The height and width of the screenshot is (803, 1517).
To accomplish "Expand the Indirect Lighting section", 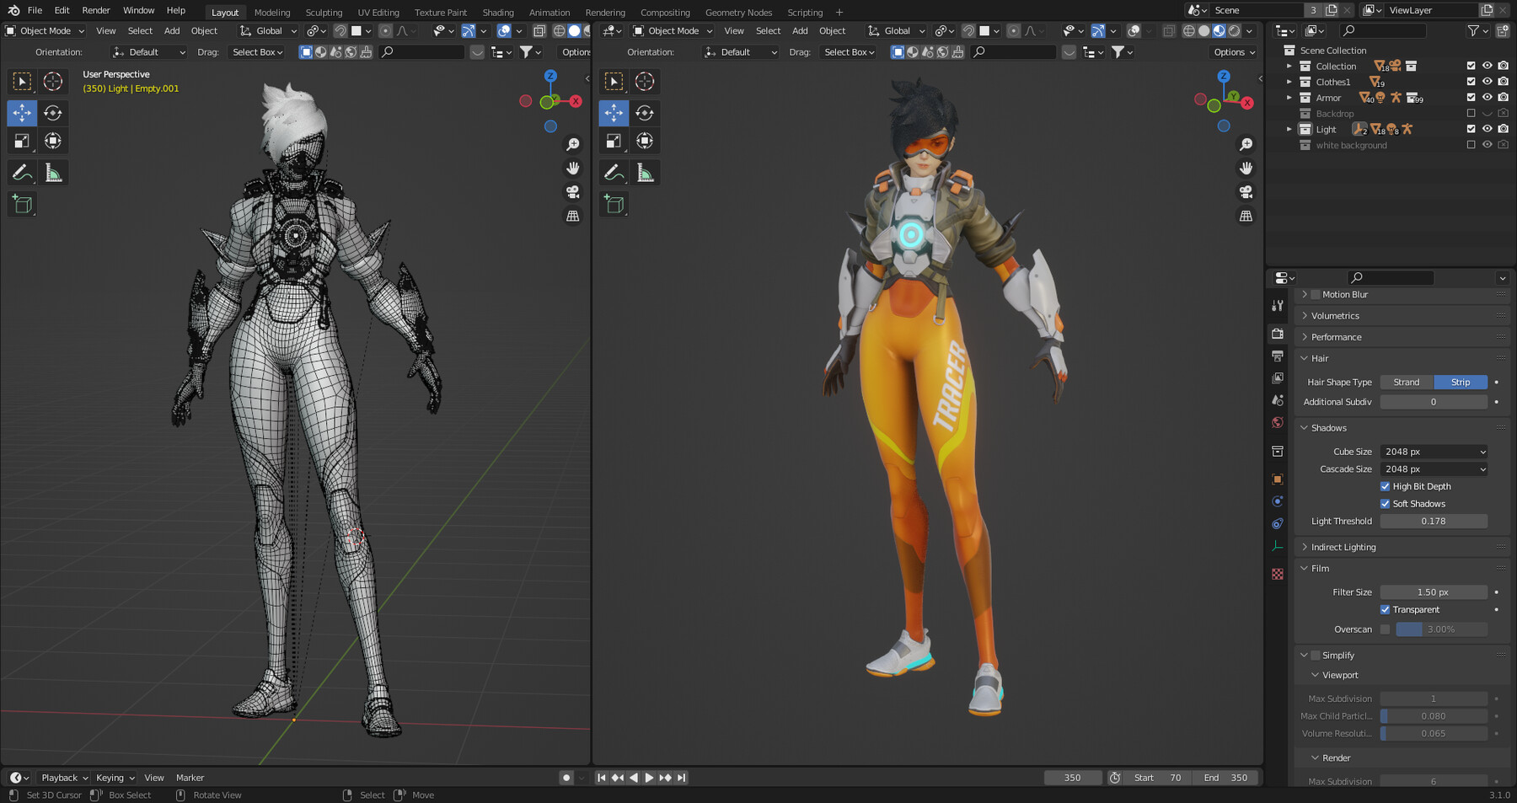I will [x=1343, y=546].
